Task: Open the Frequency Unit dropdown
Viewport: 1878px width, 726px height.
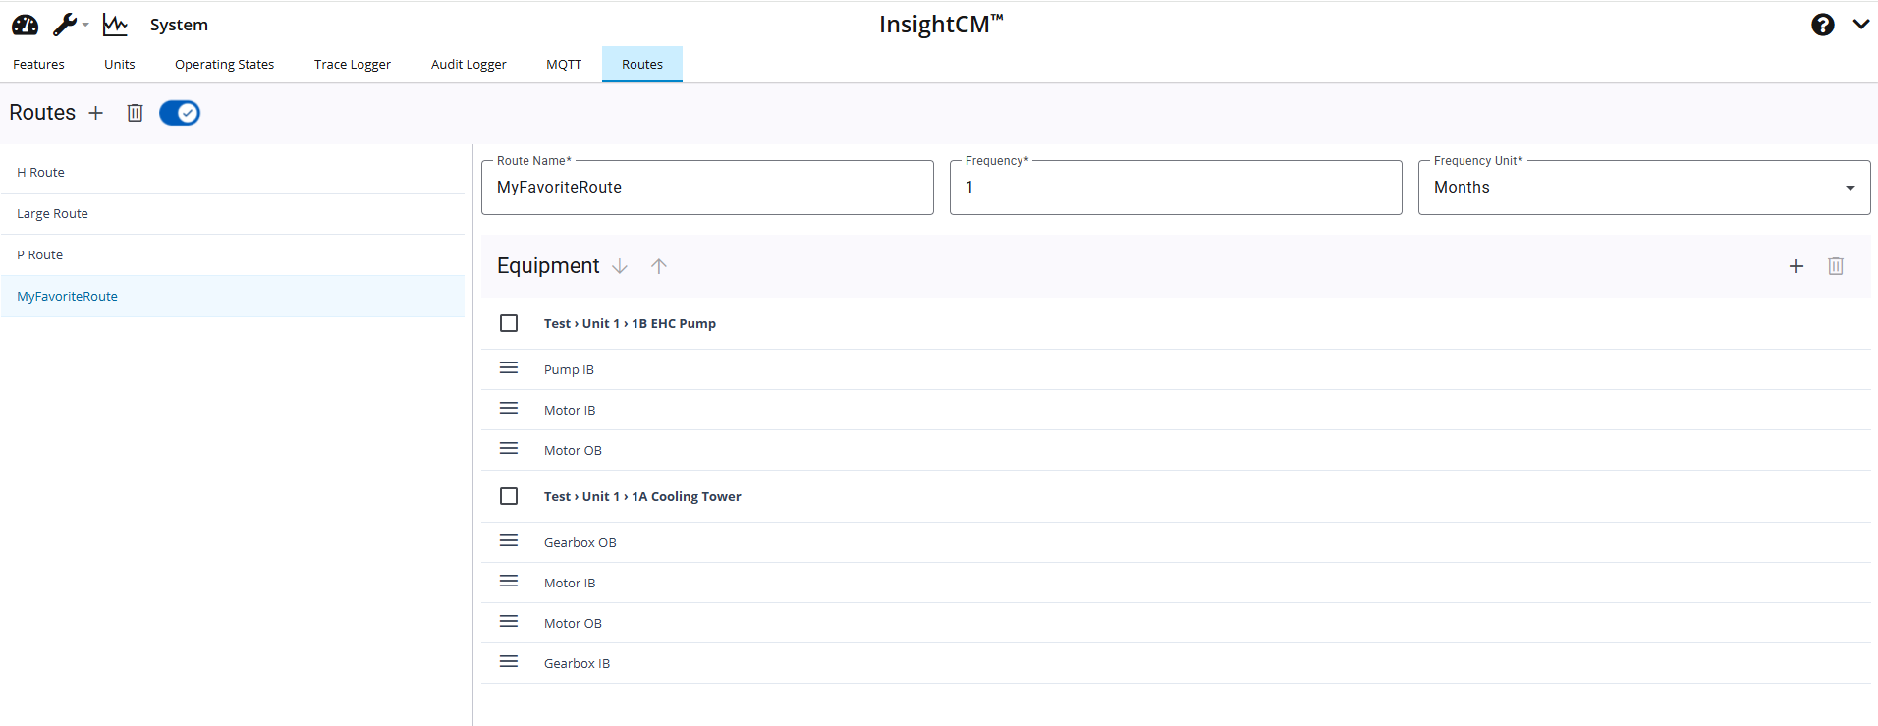Action: [x=1644, y=188]
